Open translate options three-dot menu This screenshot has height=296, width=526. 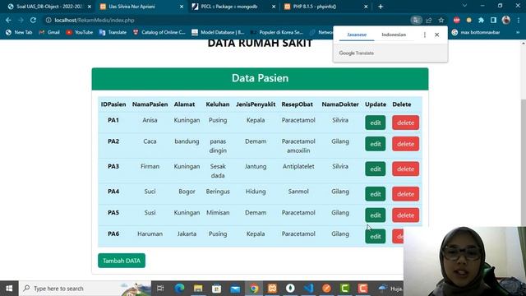tap(425, 35)
